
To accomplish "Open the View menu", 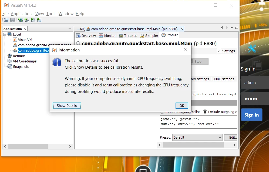I will 40,14.
